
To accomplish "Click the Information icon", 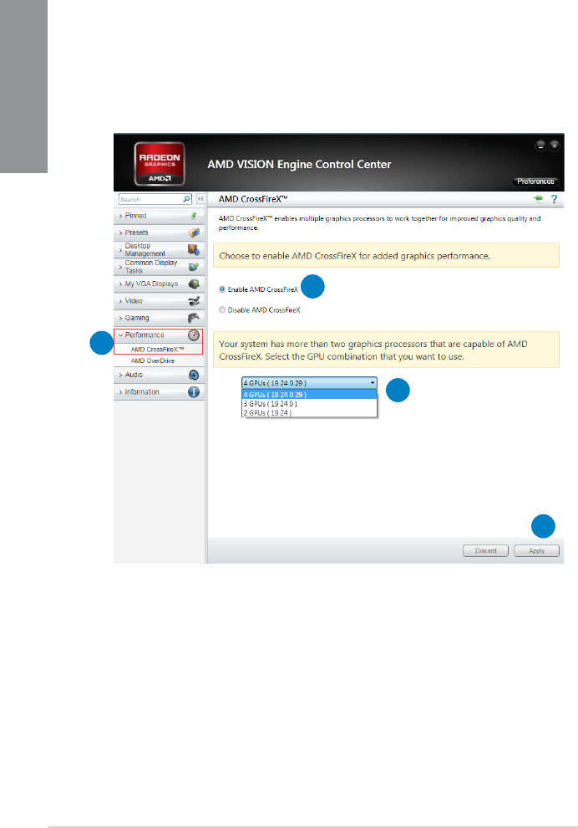I will point(194,391).
